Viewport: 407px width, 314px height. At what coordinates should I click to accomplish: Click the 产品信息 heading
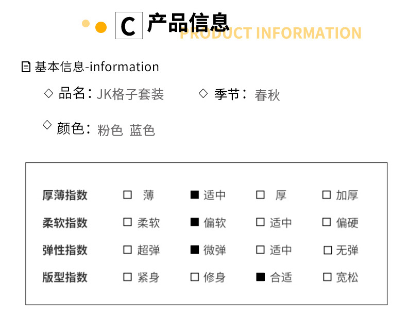[x=188, y=23]
